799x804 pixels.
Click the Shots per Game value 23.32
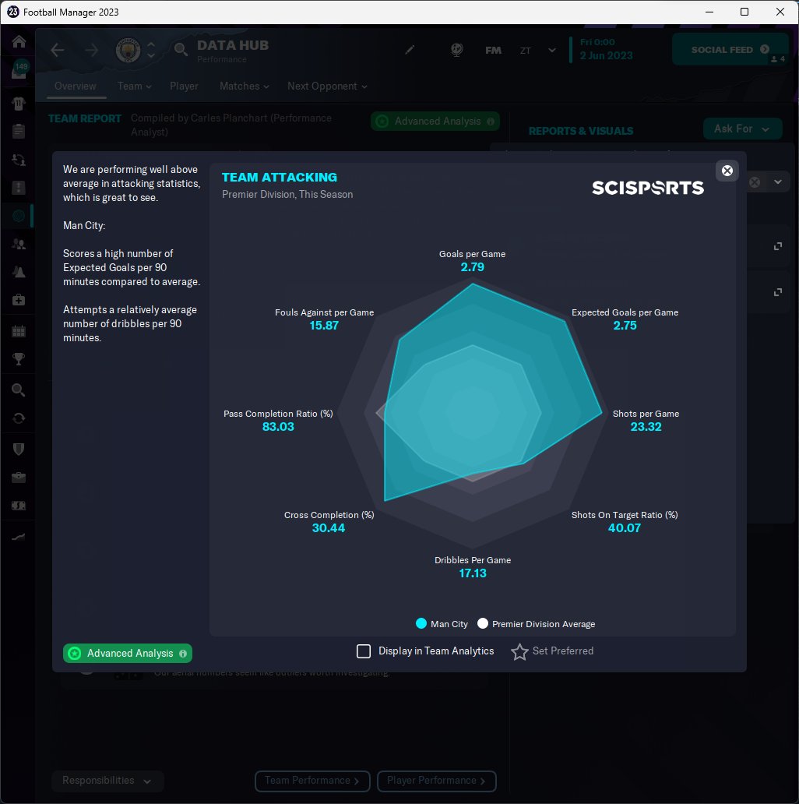click(x=646, y=427)
